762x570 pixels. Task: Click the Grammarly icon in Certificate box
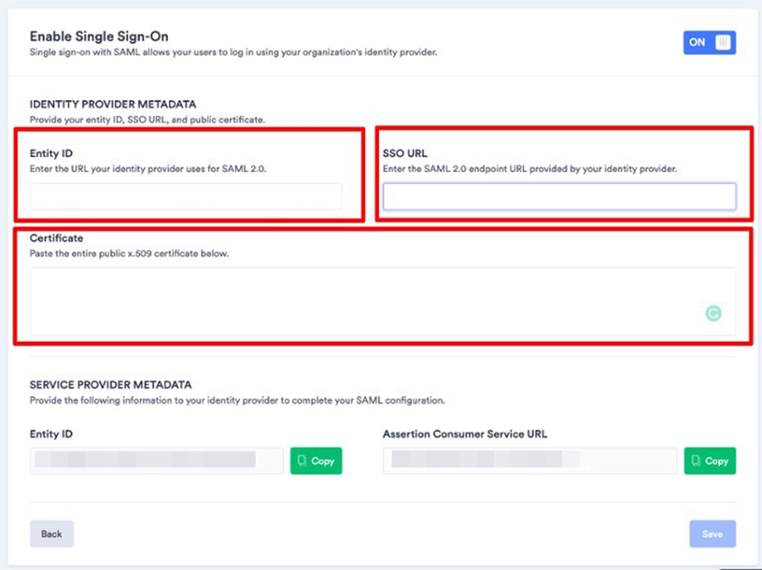pos(713,313)
